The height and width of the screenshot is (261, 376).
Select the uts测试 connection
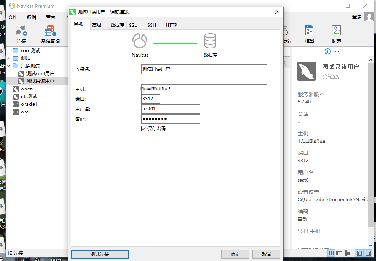click(29, 97)
